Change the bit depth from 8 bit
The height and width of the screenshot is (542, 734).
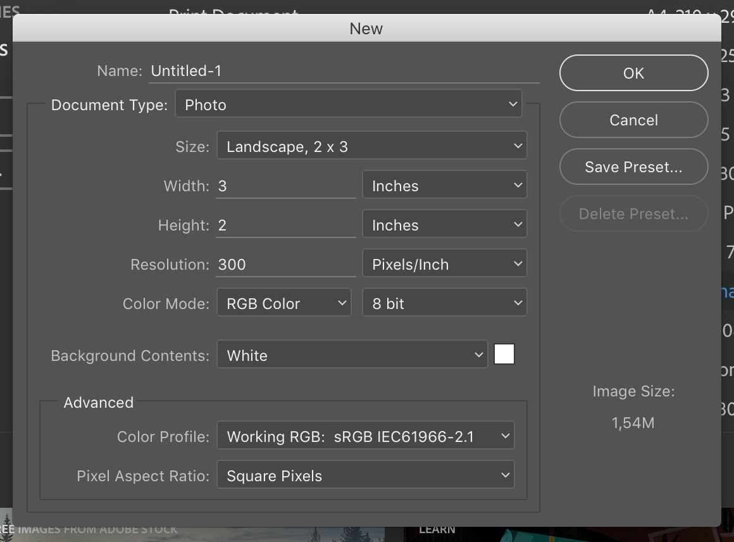pos(444,303)
